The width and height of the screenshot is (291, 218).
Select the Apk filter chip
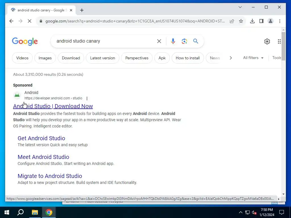[x=162, y=58]
